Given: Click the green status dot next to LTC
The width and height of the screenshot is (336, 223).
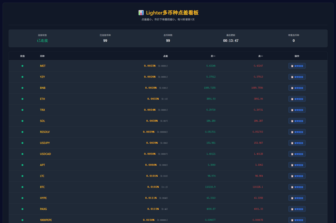Looking at the screenshot, I should tap(22, 176).
